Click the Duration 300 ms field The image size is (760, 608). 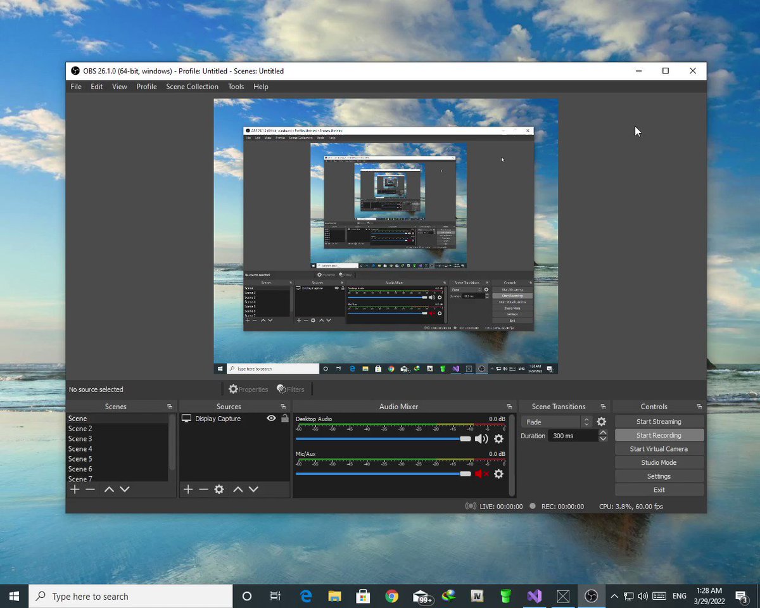point(573,436)
